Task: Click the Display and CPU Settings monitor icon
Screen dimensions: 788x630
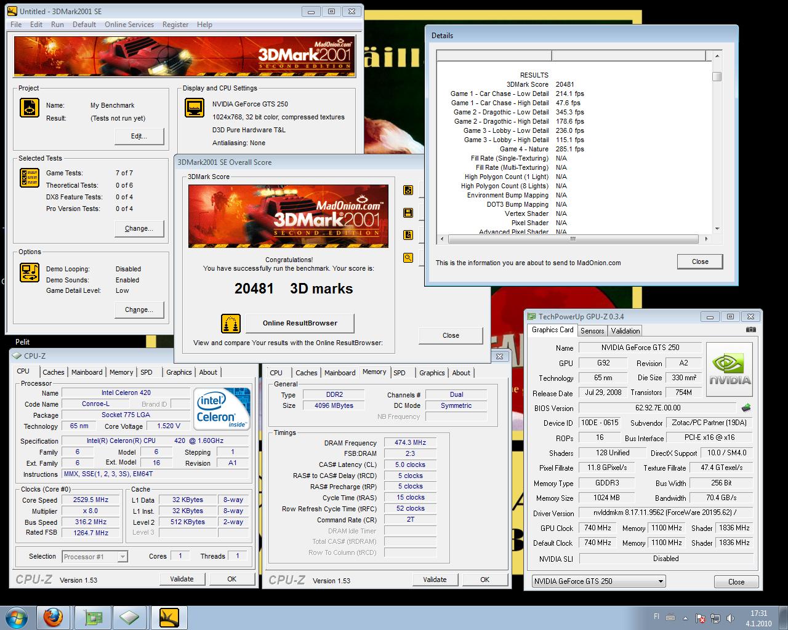Action: (x=195, y=108)
